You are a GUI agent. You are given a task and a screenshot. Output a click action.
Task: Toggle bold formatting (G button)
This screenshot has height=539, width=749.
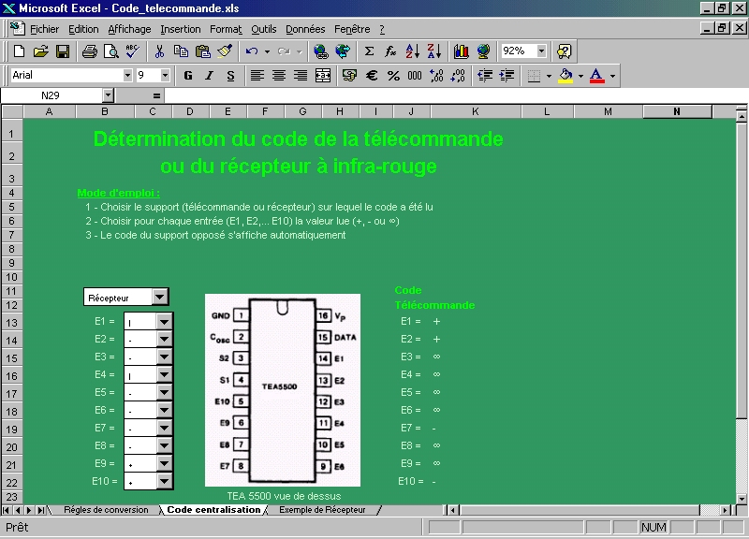click(188, 76)
